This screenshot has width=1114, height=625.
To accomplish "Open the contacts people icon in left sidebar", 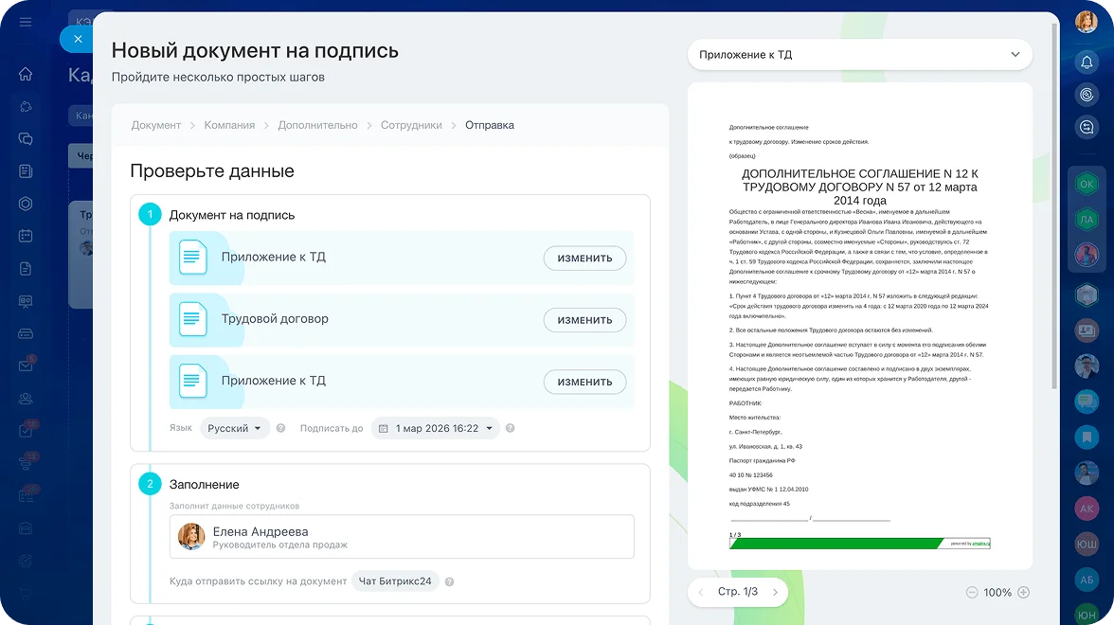I will pos(26,399).
